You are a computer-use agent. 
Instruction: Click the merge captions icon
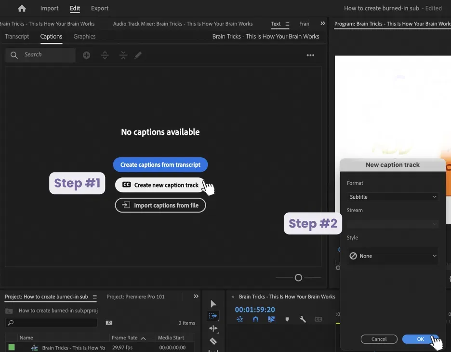pos(123,55)
